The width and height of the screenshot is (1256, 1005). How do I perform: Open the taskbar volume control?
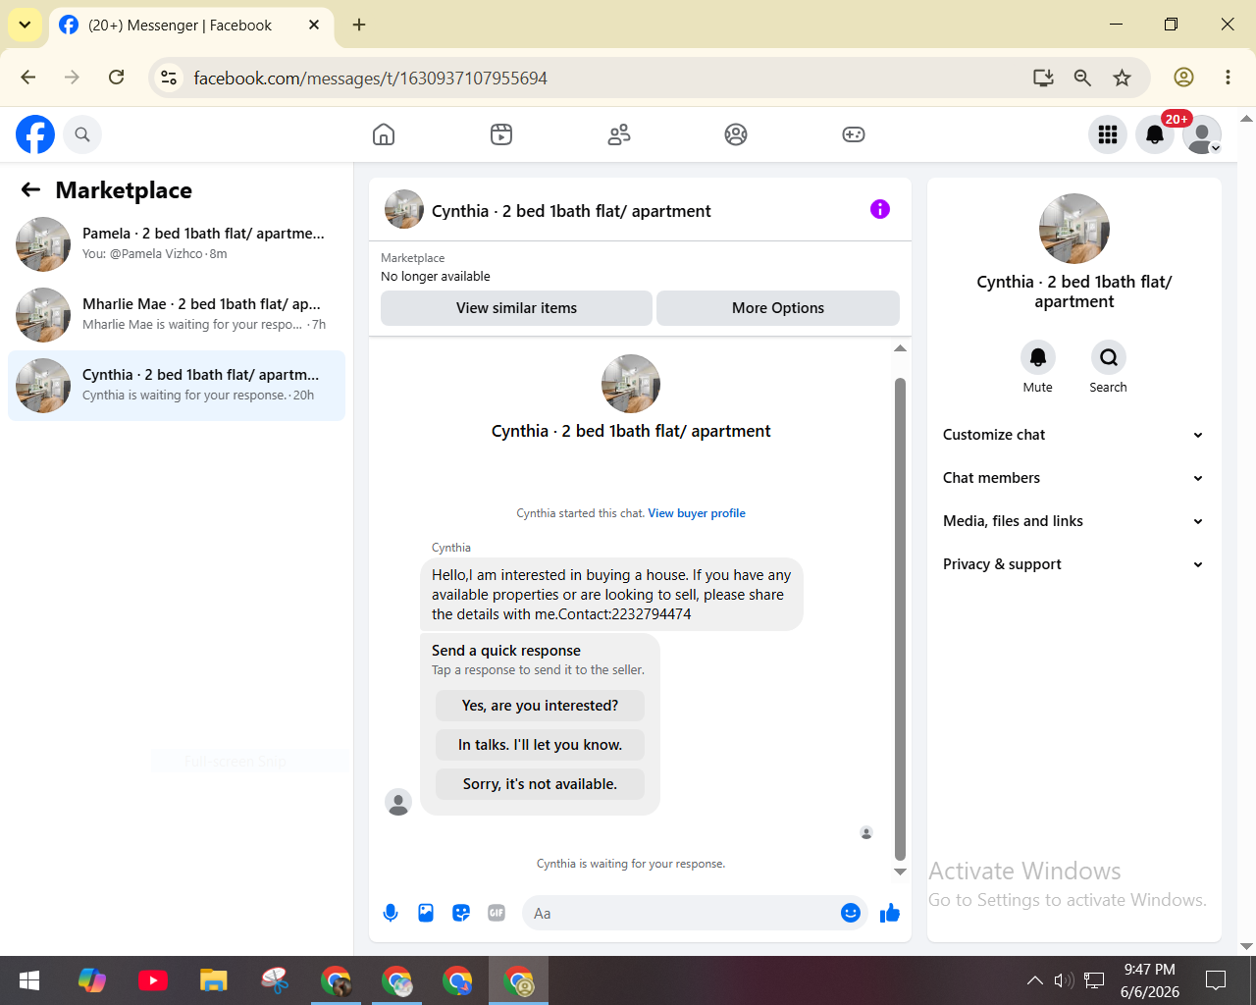[1064, 980]
